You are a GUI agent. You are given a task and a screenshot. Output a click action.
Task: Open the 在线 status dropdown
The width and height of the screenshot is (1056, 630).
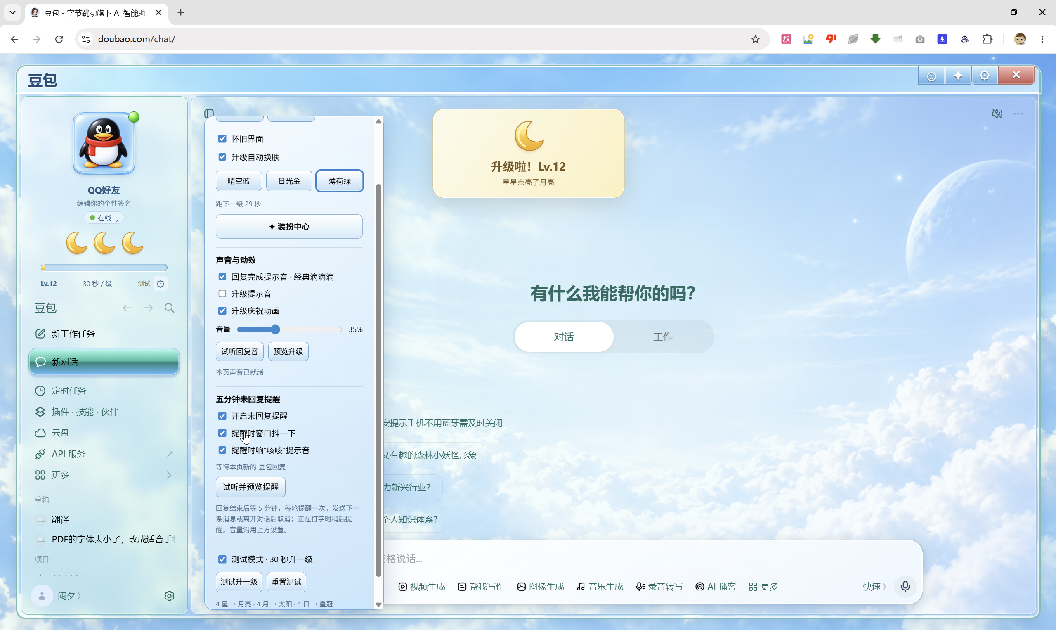pos(104,218)
